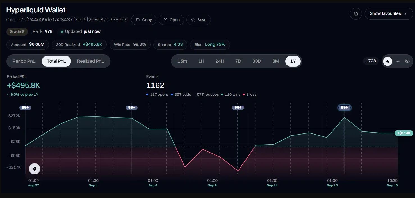Click the Events count 1162
This screenshot has height=198, width=415.
coord(155,85)
